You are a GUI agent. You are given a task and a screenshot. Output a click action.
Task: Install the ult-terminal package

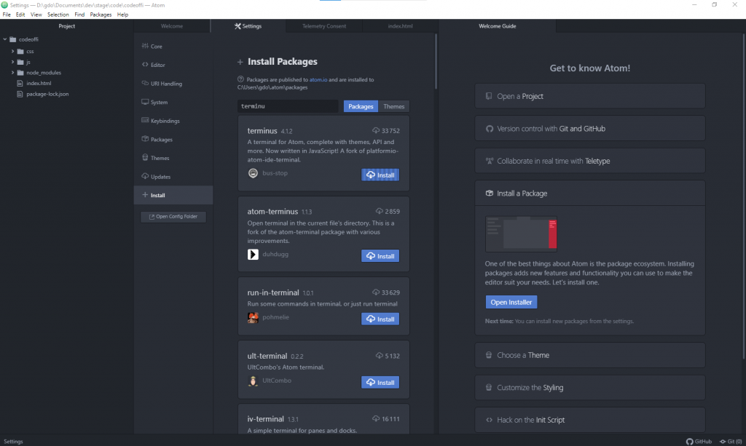point(380,383)
